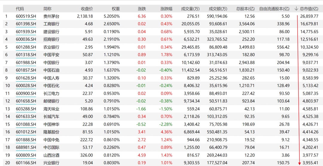
Task: Click the 688981.SH code link
Action: click(x=26, y=147)
